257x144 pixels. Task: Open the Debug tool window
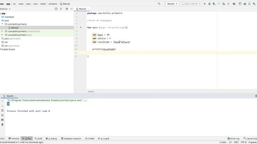(51, 138)
